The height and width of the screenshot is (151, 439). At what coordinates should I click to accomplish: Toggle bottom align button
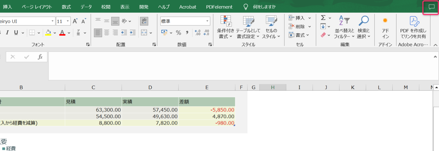click(115, 21)
